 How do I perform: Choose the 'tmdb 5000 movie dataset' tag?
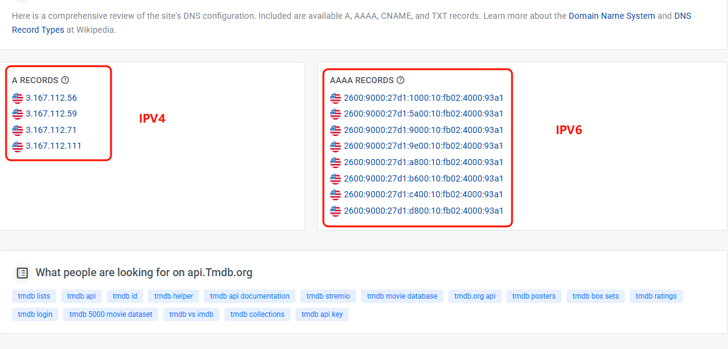point(111,314)
